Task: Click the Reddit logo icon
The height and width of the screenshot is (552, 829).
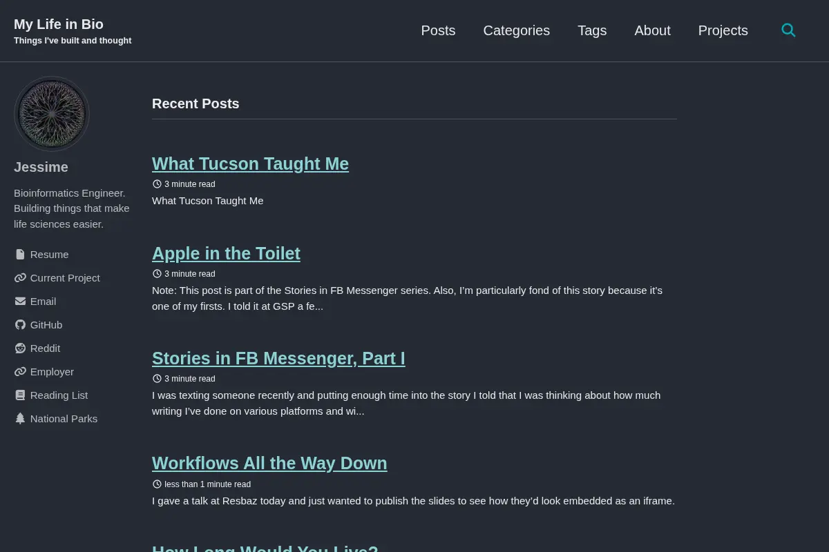Action: (x=20, y=348)
